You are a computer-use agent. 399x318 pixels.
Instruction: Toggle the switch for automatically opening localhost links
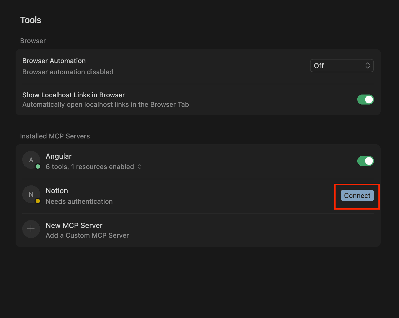365,99
